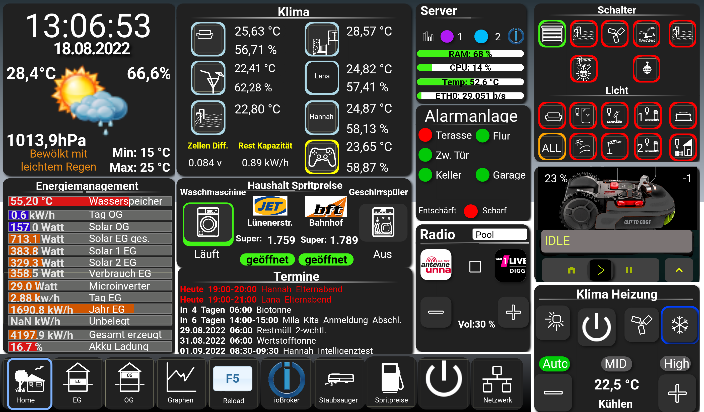Click the IDLE mower status field
The width and height of the screenshot is (704, 412).
click(x=616, y=241)
